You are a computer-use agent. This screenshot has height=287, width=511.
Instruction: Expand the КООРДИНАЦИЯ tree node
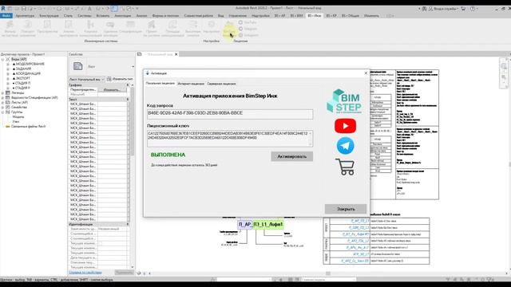[8, 73]
